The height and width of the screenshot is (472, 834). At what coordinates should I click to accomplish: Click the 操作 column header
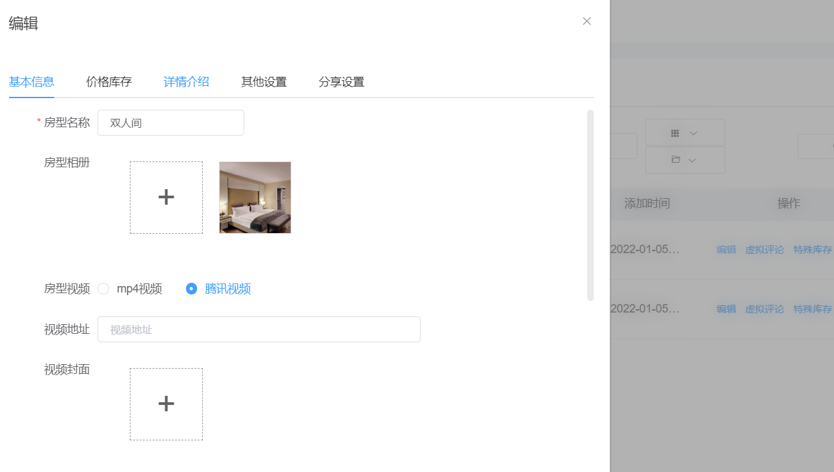click(x=789, y=203)
